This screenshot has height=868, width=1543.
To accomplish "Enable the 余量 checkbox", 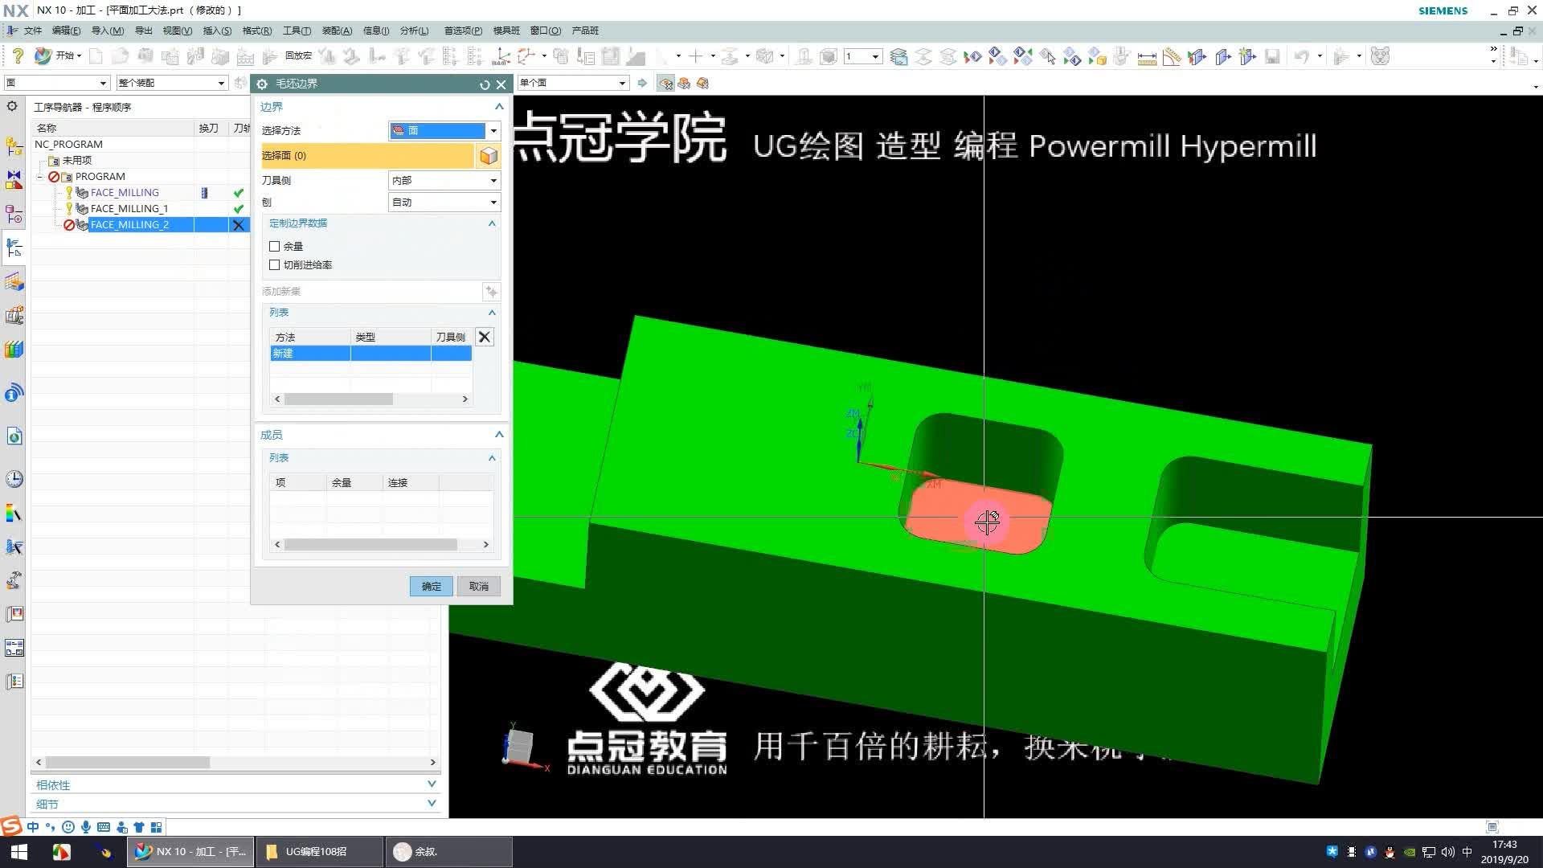I will [x=274, y=247].
